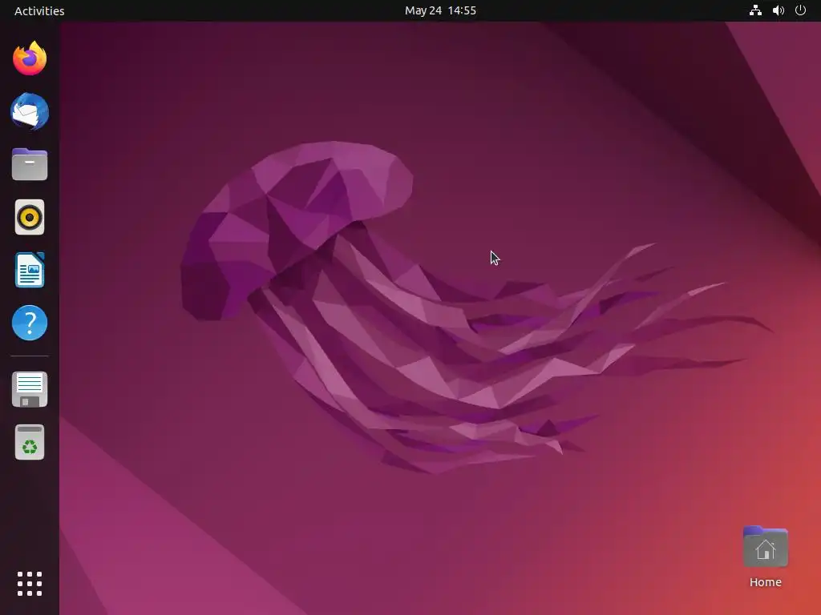Launch Firefox from the dock

[30, 58]
